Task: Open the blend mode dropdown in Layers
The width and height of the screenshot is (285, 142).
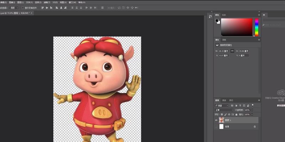Action: [224, 110]
